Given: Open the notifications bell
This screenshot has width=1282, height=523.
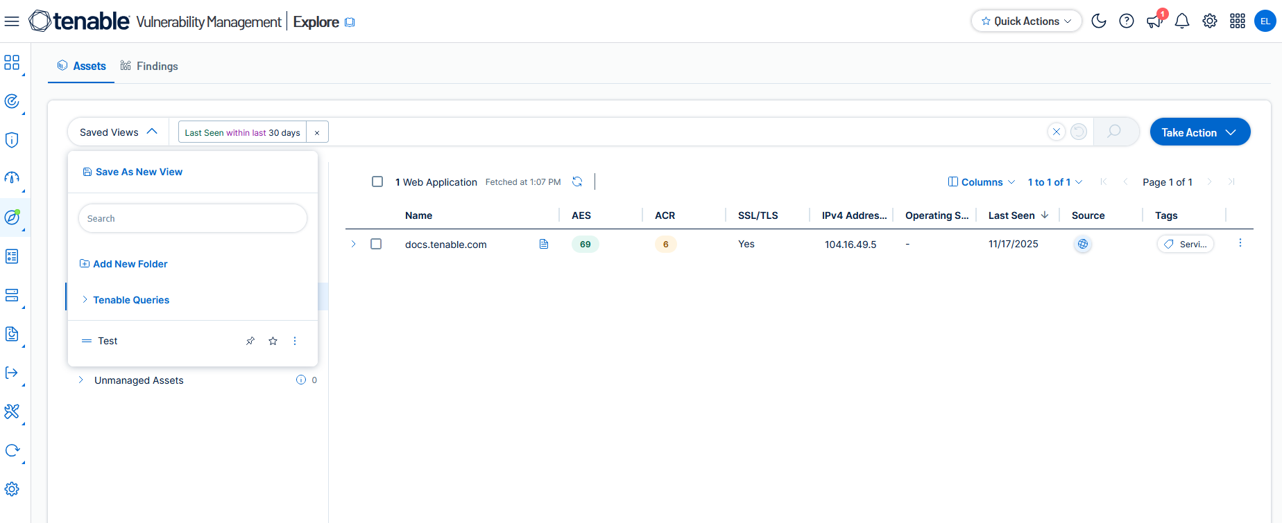Looking at the screenshot, I should (1182, 21).
